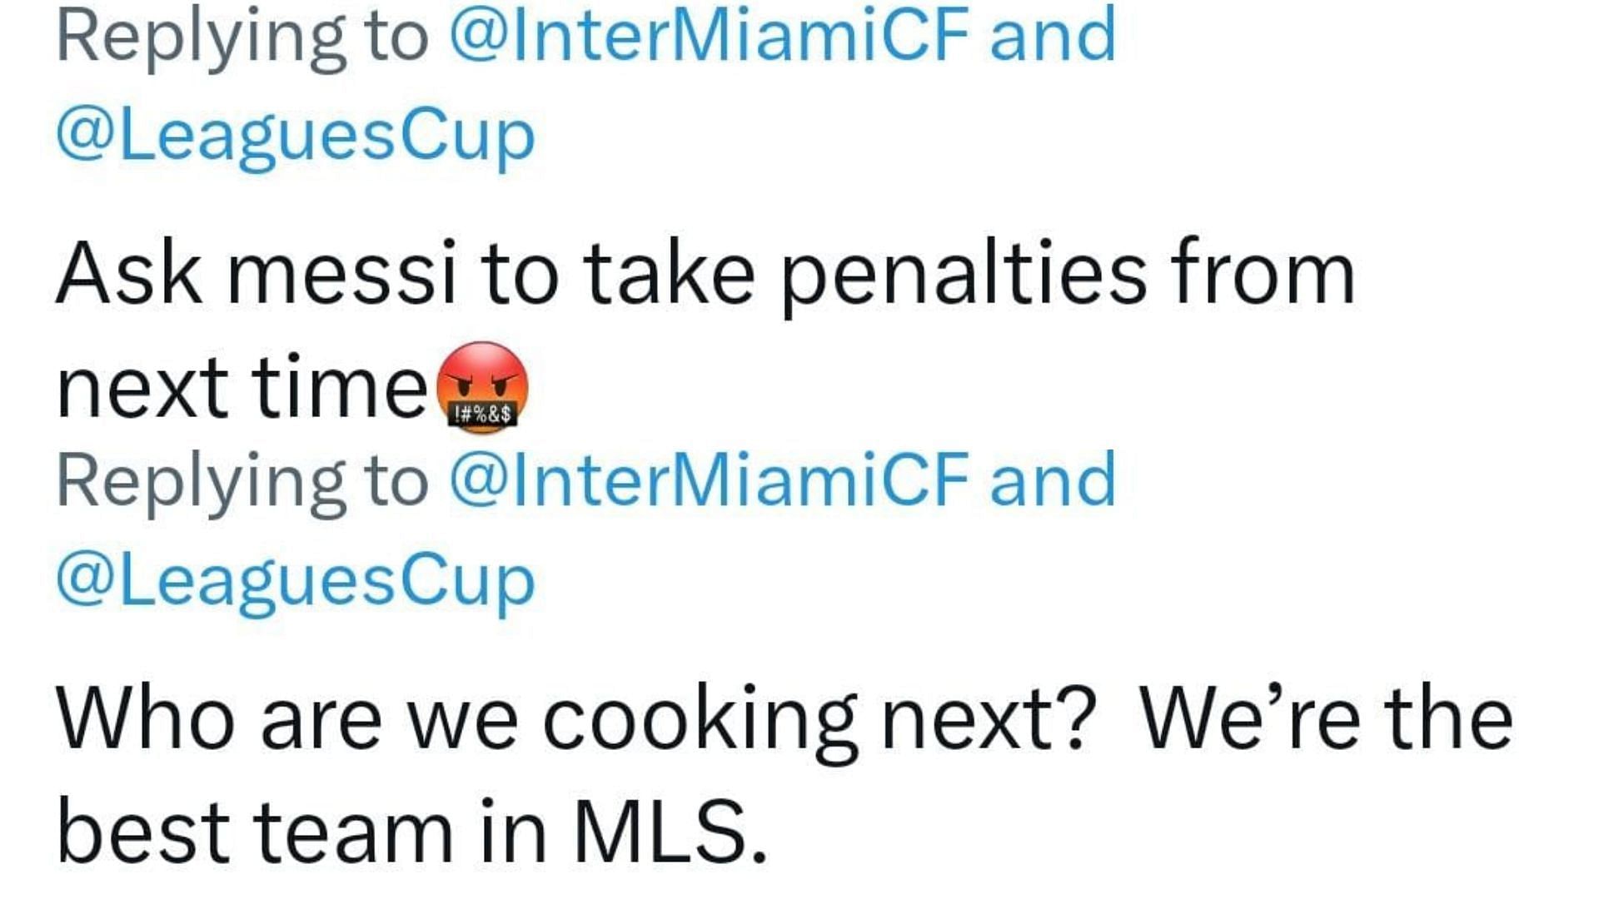
Task: Click the word 'Ask' starting the tweet
Action: 129,275
